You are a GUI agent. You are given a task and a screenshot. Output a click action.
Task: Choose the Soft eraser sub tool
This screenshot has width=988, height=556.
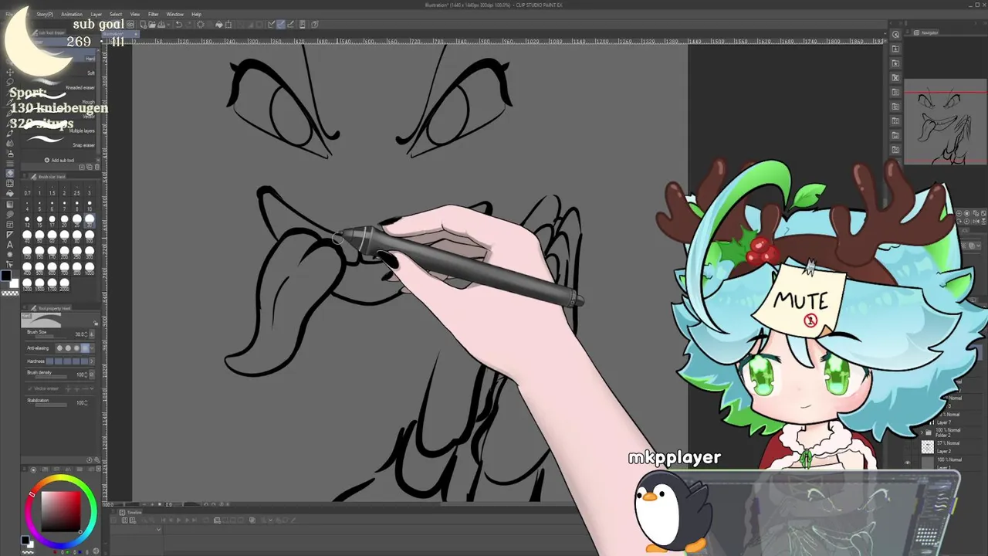[60, 73]
